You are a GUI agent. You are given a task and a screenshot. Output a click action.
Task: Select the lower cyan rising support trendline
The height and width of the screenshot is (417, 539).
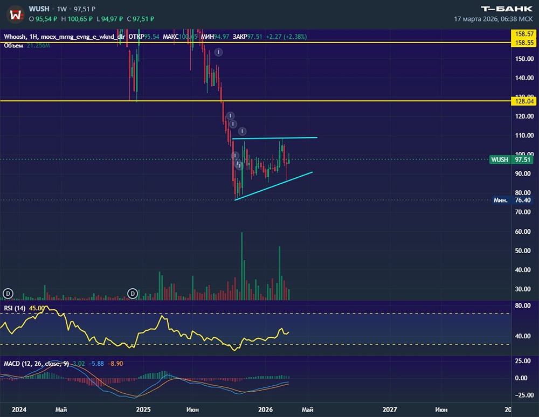[x=274, y=186]
